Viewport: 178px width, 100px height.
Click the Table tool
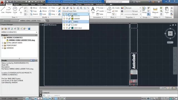coord(100,14)
